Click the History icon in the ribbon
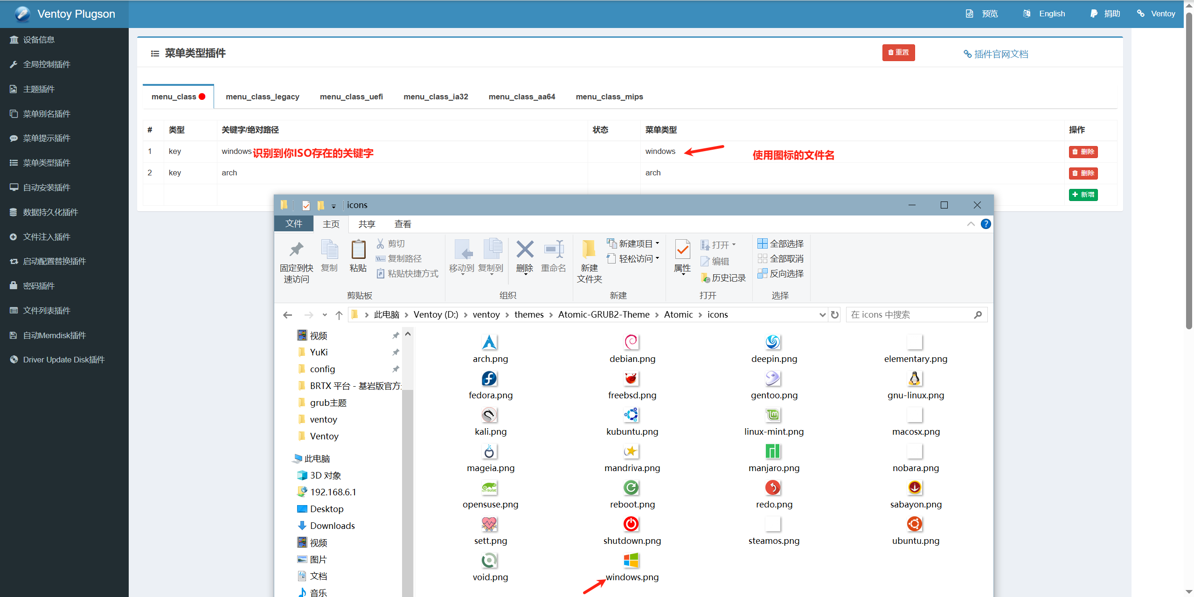The image size is (1194, 597). pyautogui.click(x=705, y=278)
